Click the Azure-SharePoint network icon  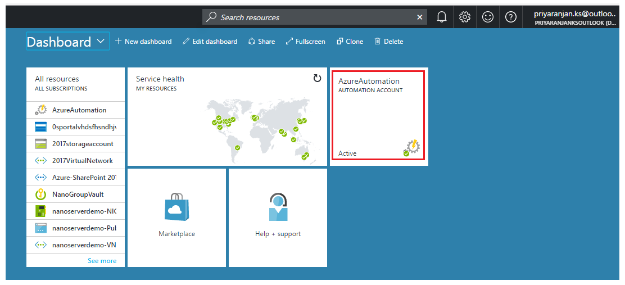coord(41,178)
